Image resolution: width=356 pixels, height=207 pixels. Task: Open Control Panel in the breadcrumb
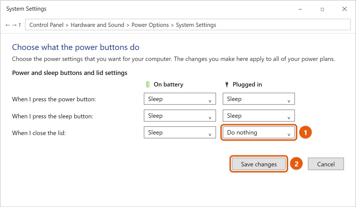47,25
